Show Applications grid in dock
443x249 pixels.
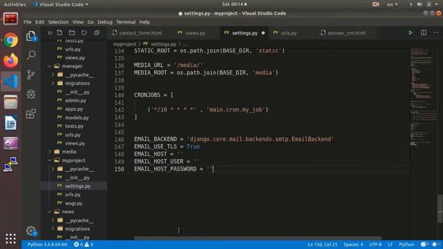click(11, 239)
